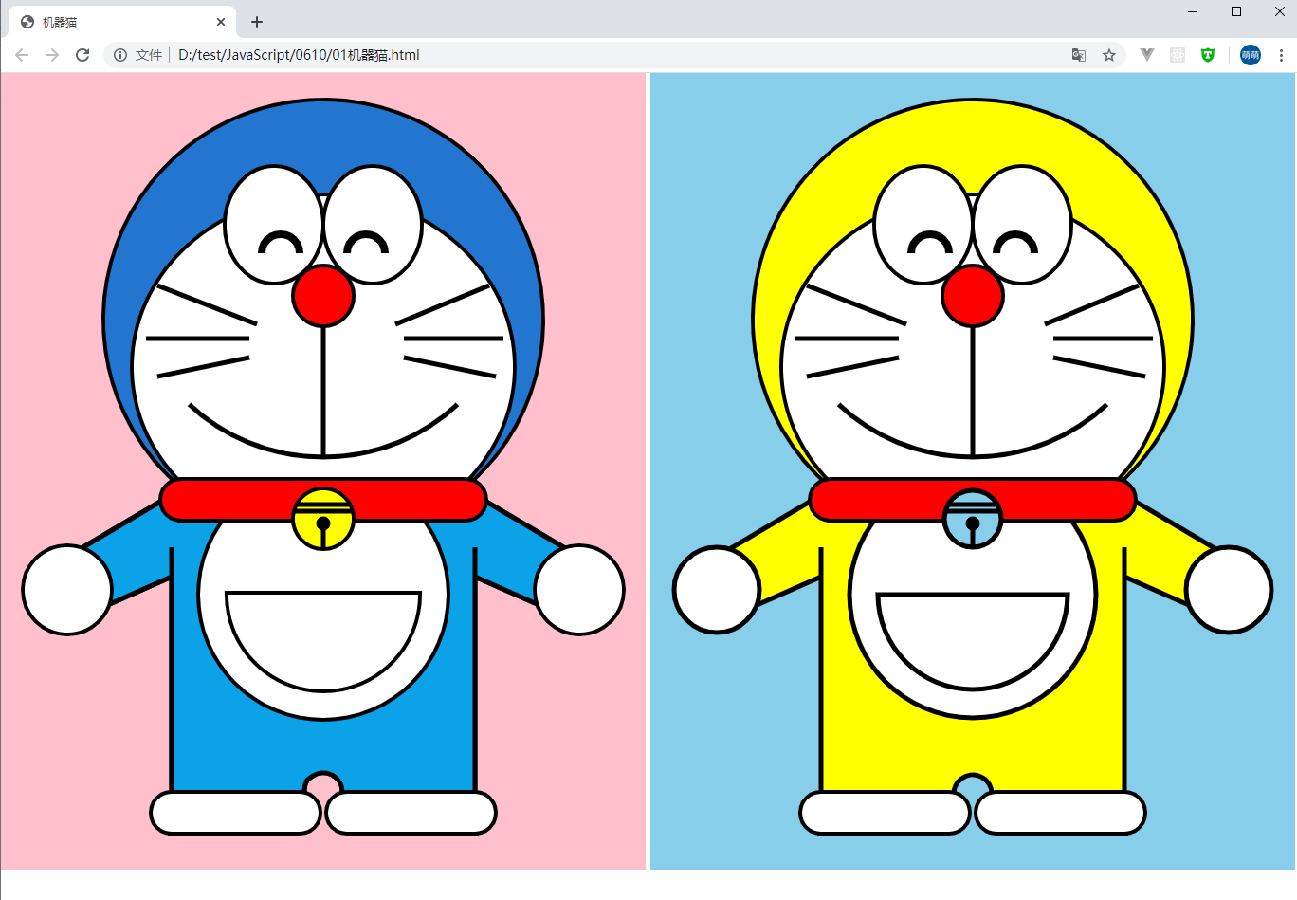This screenshot has height=900, width=1297.
Task: Click the yellow Doraemon's left foot
Action: [885, 813]
